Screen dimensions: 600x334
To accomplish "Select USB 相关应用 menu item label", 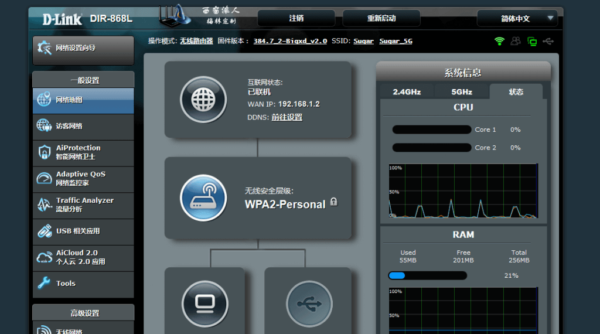I will (x=78, y=231).
